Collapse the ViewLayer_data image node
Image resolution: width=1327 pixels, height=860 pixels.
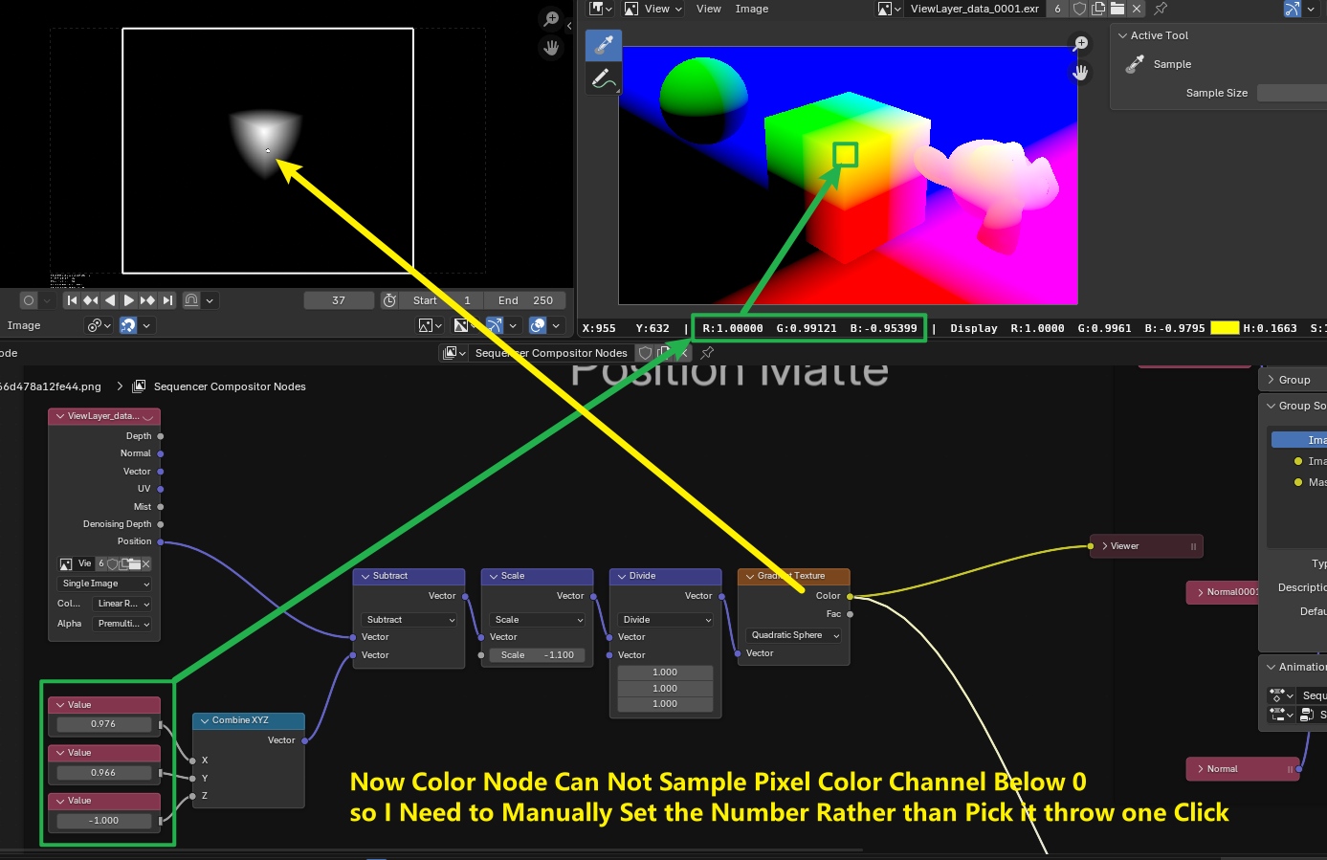[x=60, y=416]
